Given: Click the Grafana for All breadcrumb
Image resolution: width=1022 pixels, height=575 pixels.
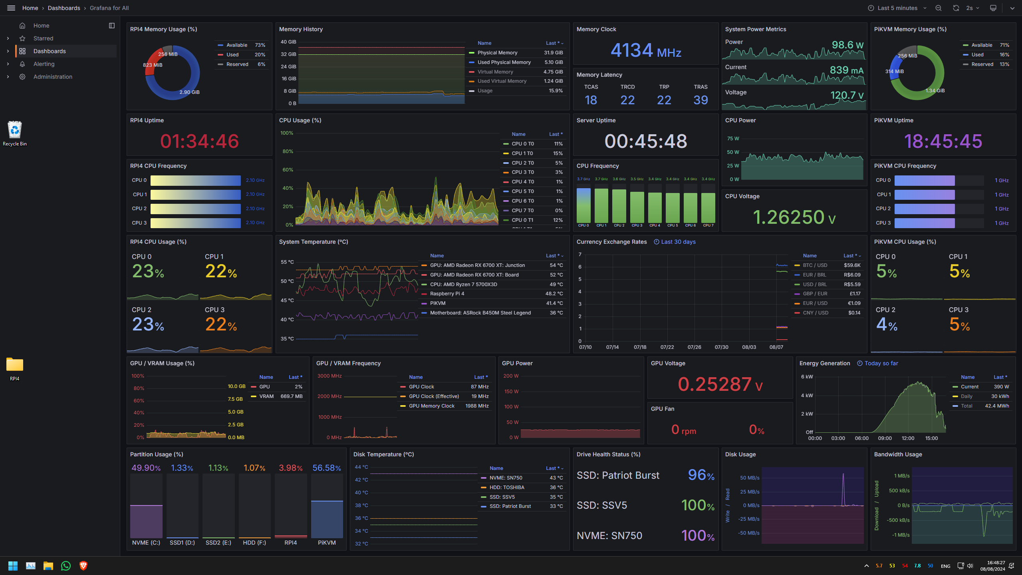Looking at the screenshot, I should [109, 8].
